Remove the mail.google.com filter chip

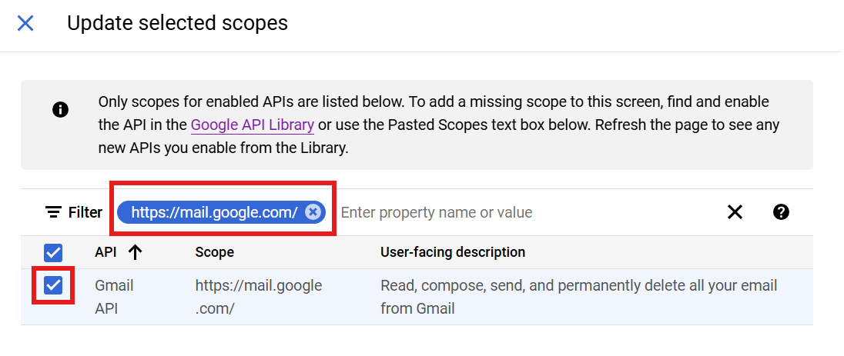313,212
